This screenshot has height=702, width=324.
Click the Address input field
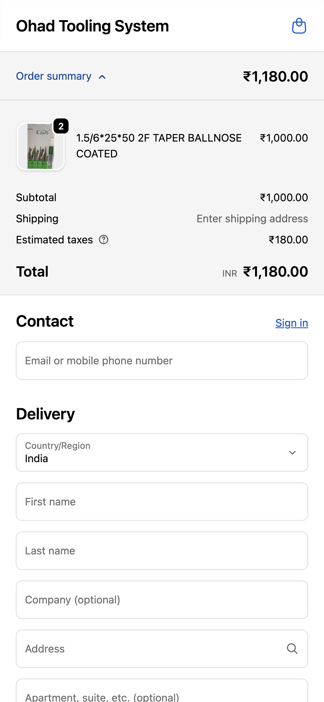(x=162, y=648)
